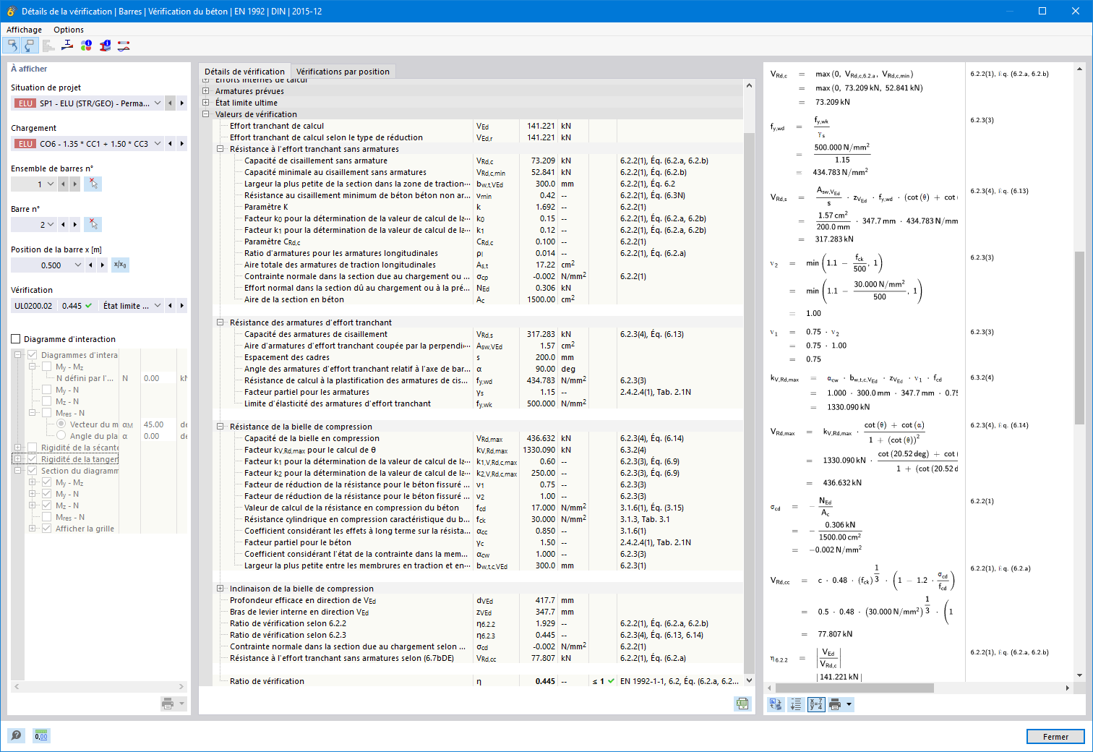Print the formulas using the printer icon
Viewport: 1093px width, 752px height.
coord(835,704)
